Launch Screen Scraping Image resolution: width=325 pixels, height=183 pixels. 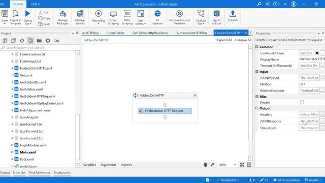[x=113, y=17]
